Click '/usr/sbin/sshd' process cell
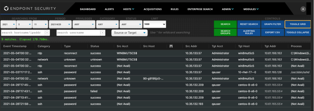The image size is (314, 111). pos(300,72)
